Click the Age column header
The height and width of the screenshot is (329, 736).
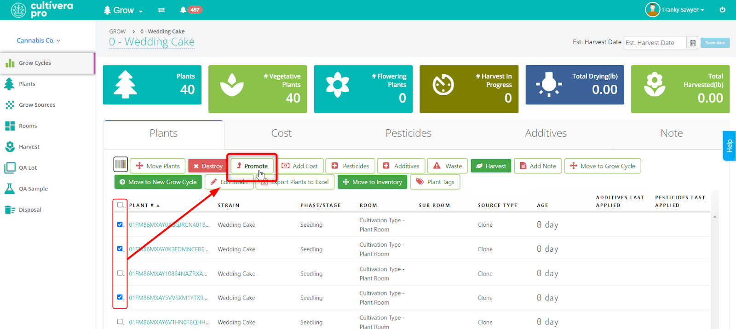coord(542,206)
